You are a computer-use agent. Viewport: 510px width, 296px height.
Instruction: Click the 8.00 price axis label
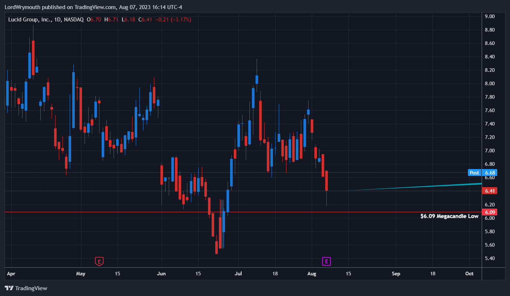pos(490,83)
